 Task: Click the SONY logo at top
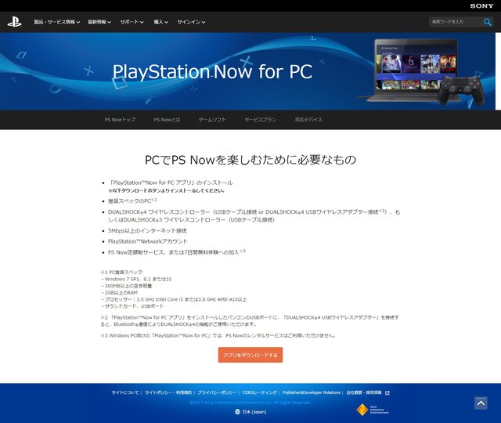(x=482, y=5)
